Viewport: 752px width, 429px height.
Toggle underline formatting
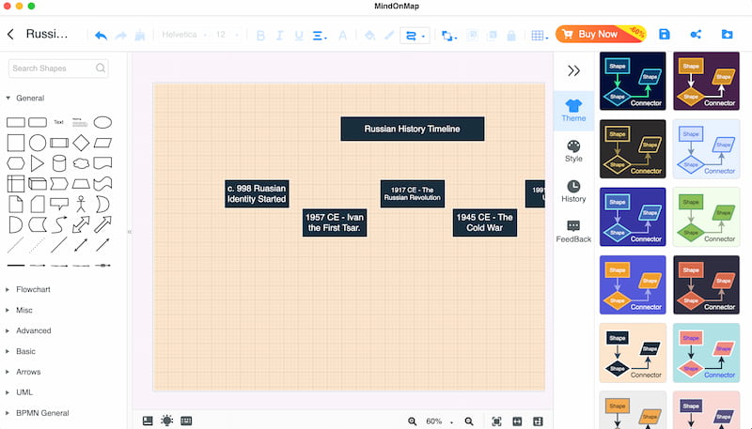coord(299,35)
